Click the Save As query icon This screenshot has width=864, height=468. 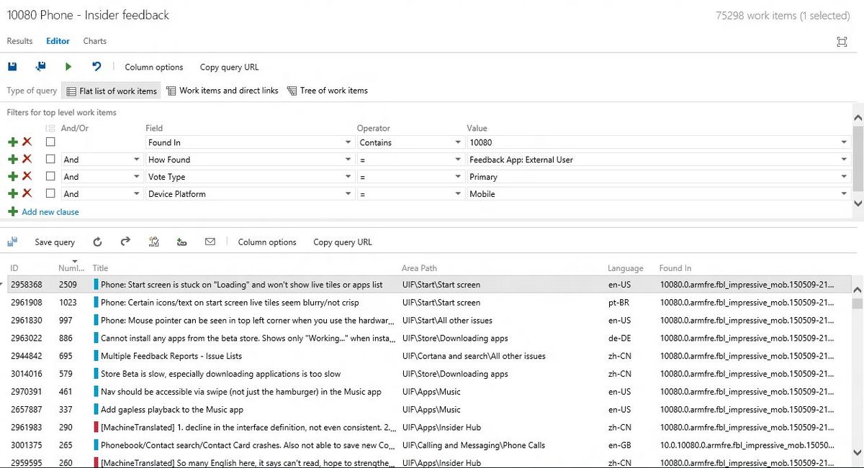[40, 66]
